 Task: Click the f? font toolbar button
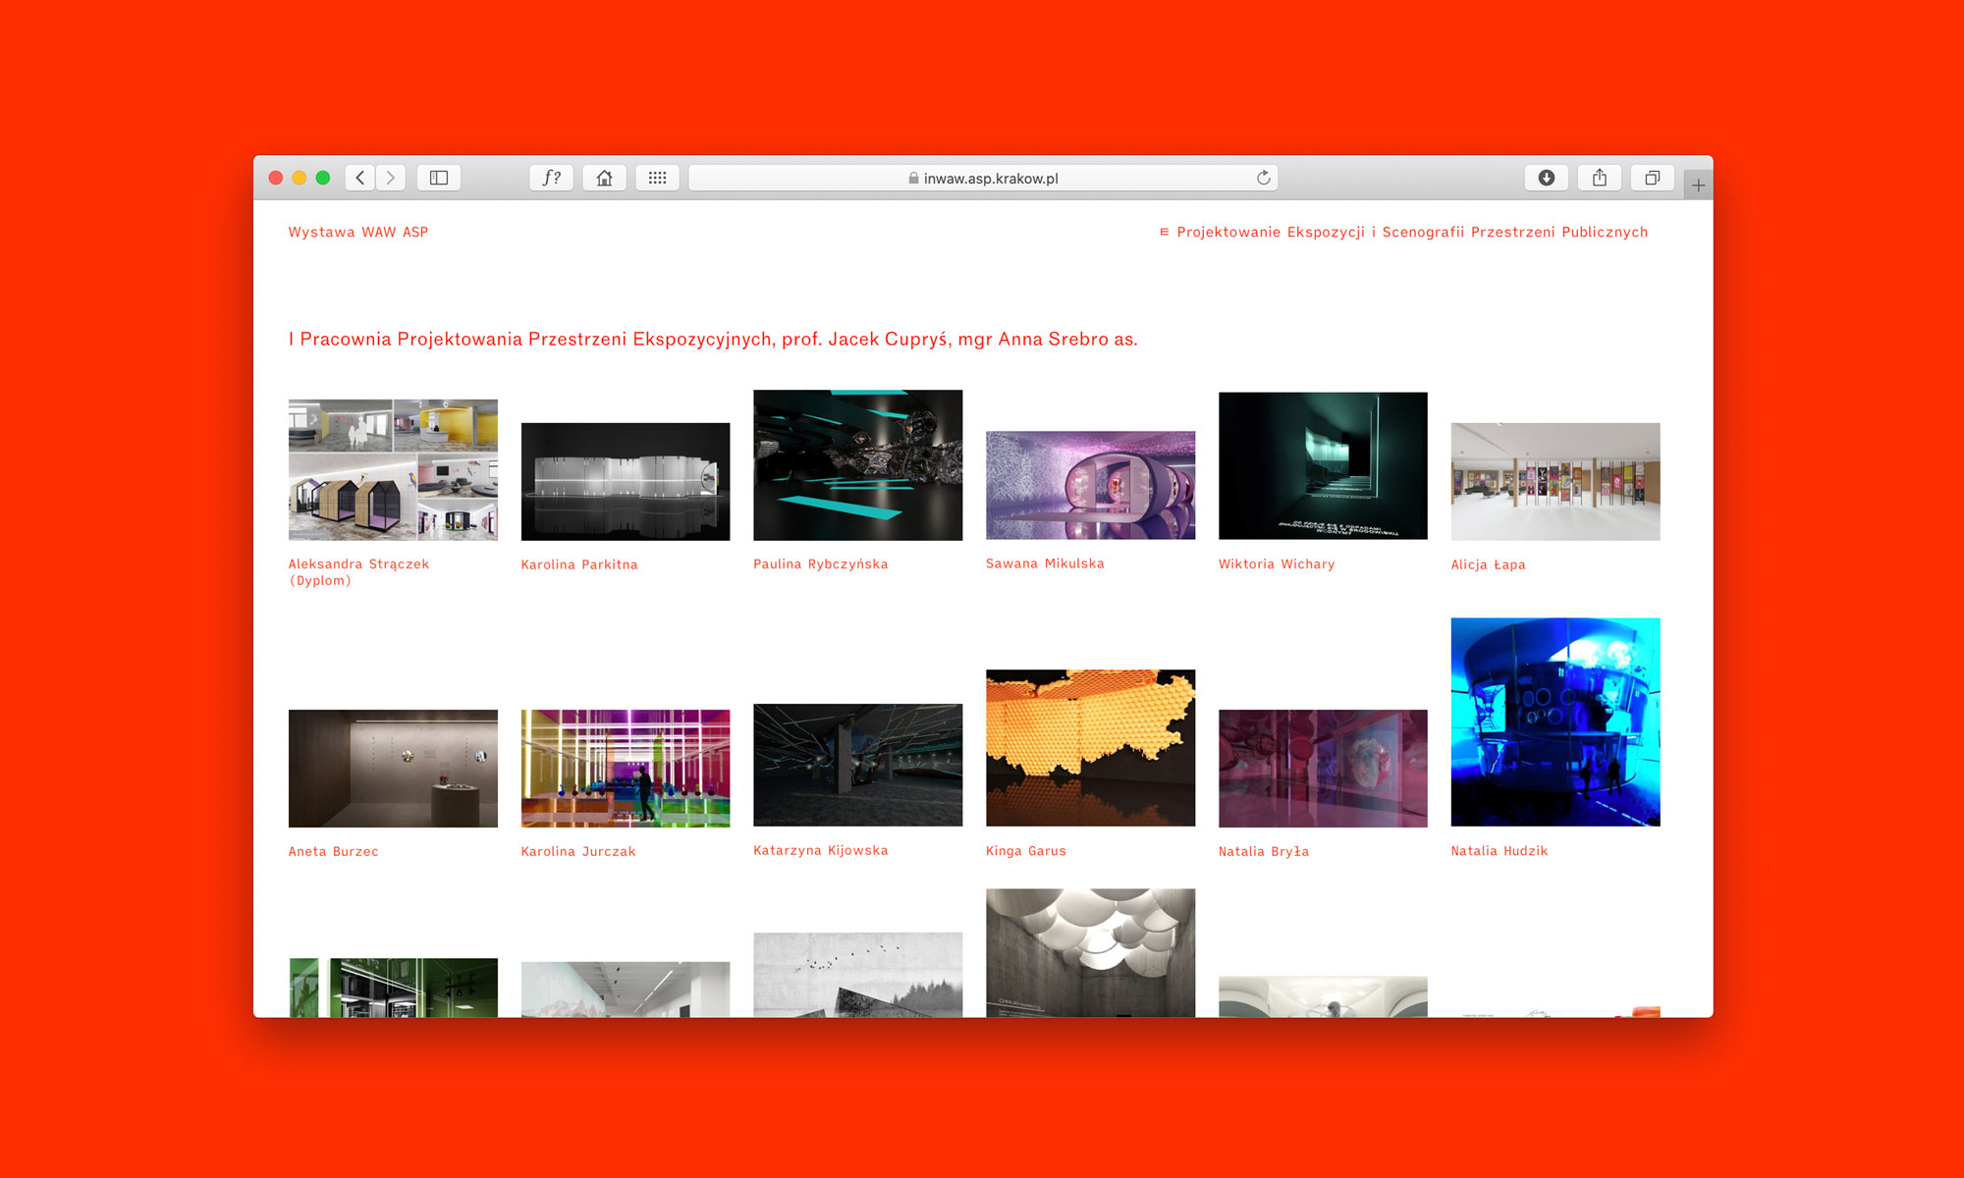point(552,178)
